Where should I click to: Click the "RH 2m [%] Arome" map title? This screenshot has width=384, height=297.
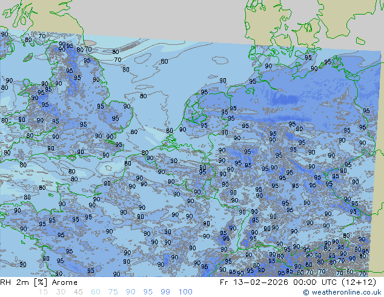click(39, 282)
